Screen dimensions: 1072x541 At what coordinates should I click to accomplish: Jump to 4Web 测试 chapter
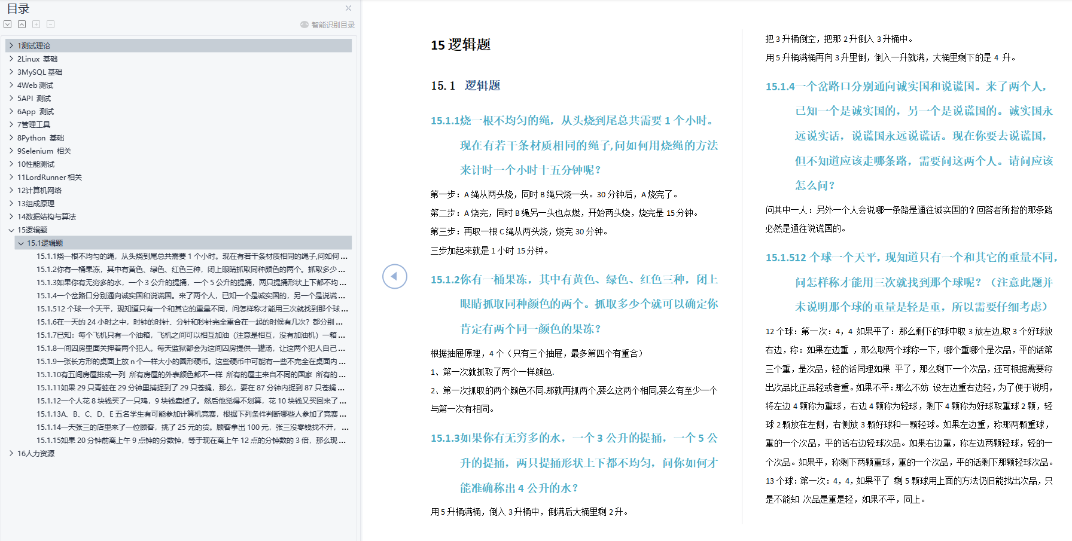(x=35, y=85)
